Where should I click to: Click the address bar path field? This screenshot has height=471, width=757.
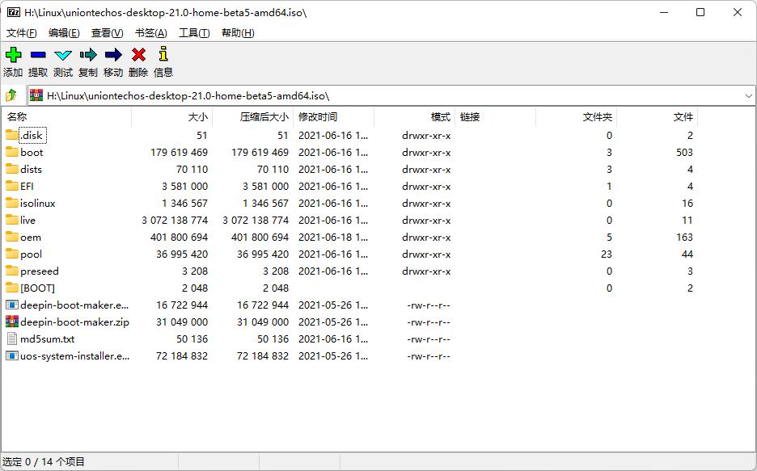pyautogui.click(x=388, y=95)
